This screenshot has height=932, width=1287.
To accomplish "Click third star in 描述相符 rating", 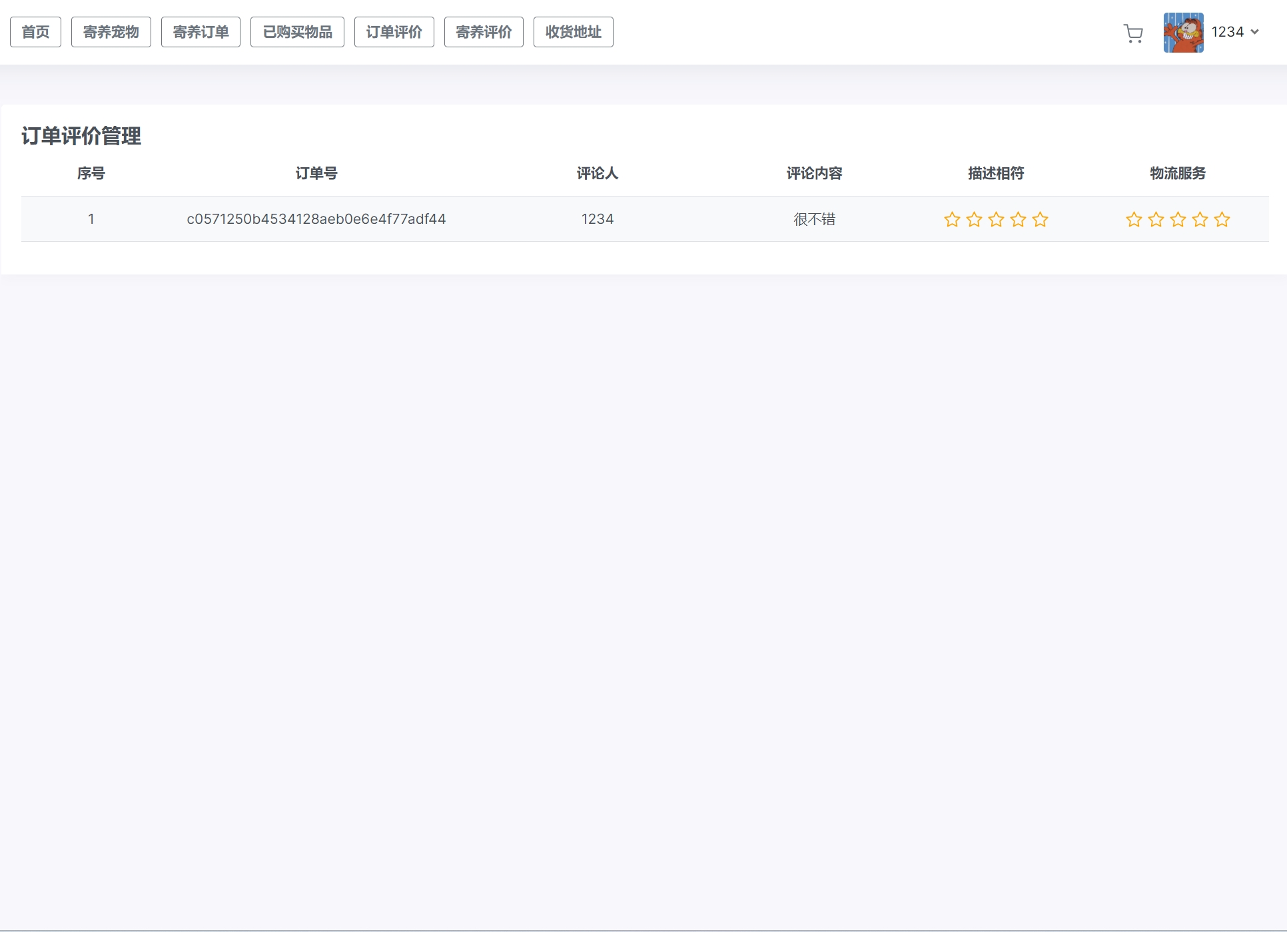I will tap(996, 220).
